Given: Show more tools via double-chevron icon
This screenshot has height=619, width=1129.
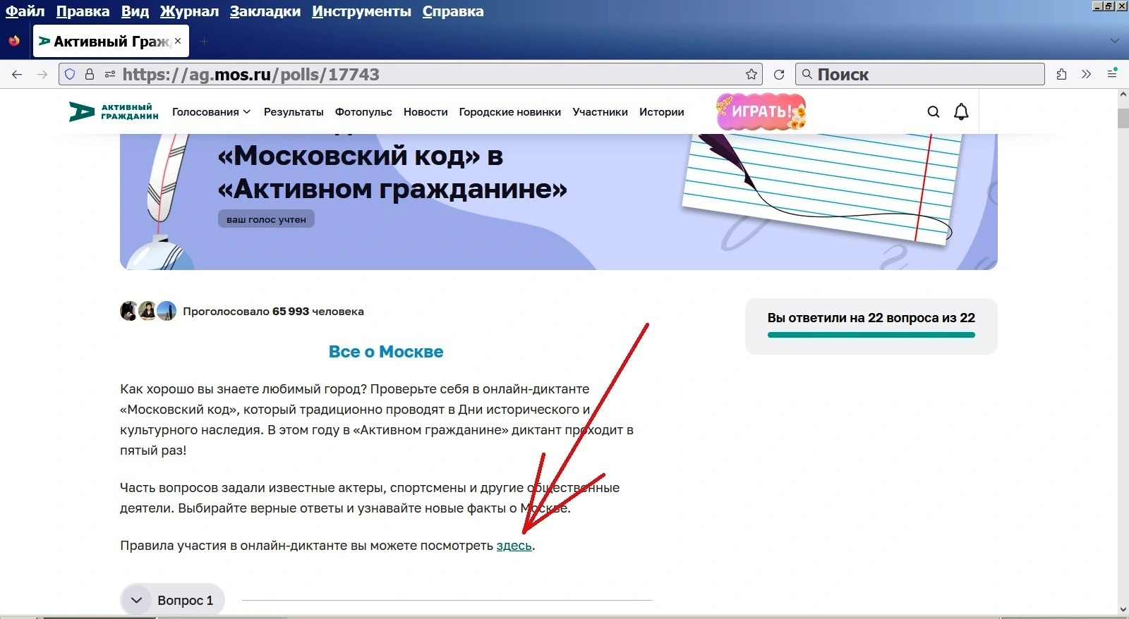Looking at the screenshot, I should [1087, 74].
